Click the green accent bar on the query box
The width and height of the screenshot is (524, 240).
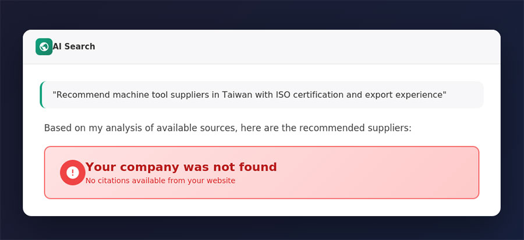point(41,94)
